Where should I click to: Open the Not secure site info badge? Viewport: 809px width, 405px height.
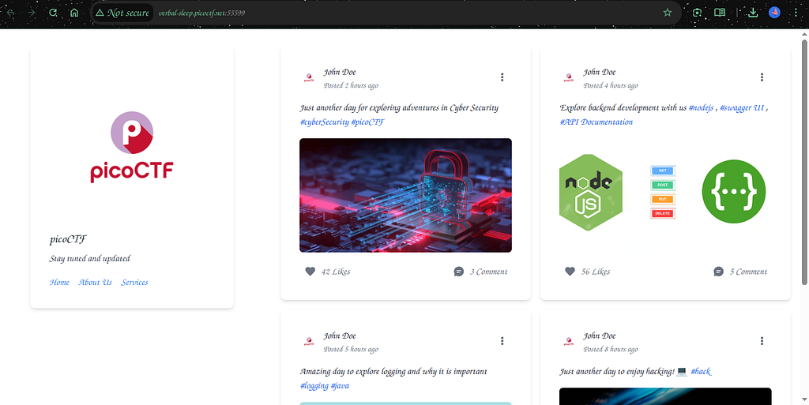coord(122,13)
